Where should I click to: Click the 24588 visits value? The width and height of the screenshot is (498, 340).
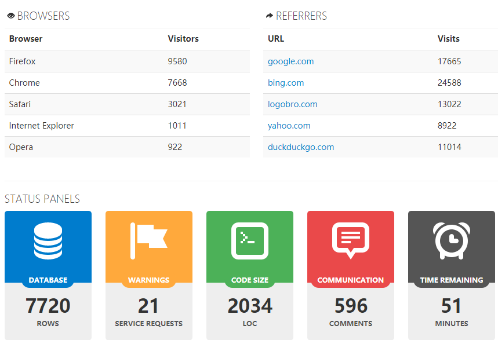click(449, 83)
